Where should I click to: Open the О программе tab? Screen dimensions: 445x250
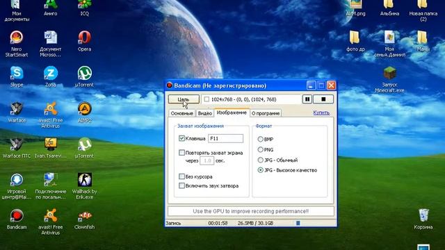266,113
